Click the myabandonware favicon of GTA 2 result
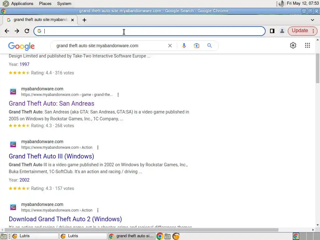The height and width of the screenshot is (240, 320). (x=13, y=207)
